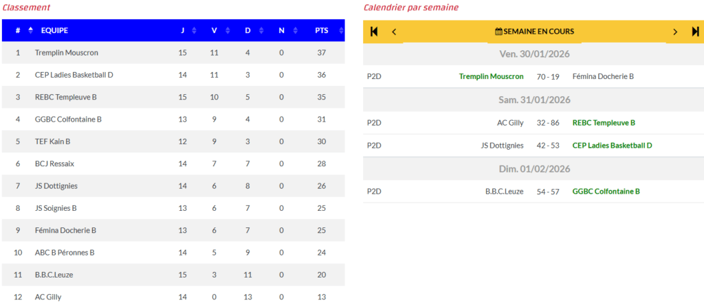
Task: Sort standings by rank number column
Action: (18, 30)
